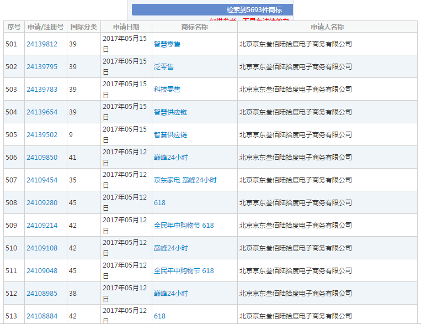421x324 pixels.
Task: Open the 科技零售 trademark link
Action: coord(167,90)
